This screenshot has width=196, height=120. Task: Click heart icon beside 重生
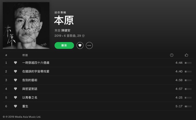15,106
